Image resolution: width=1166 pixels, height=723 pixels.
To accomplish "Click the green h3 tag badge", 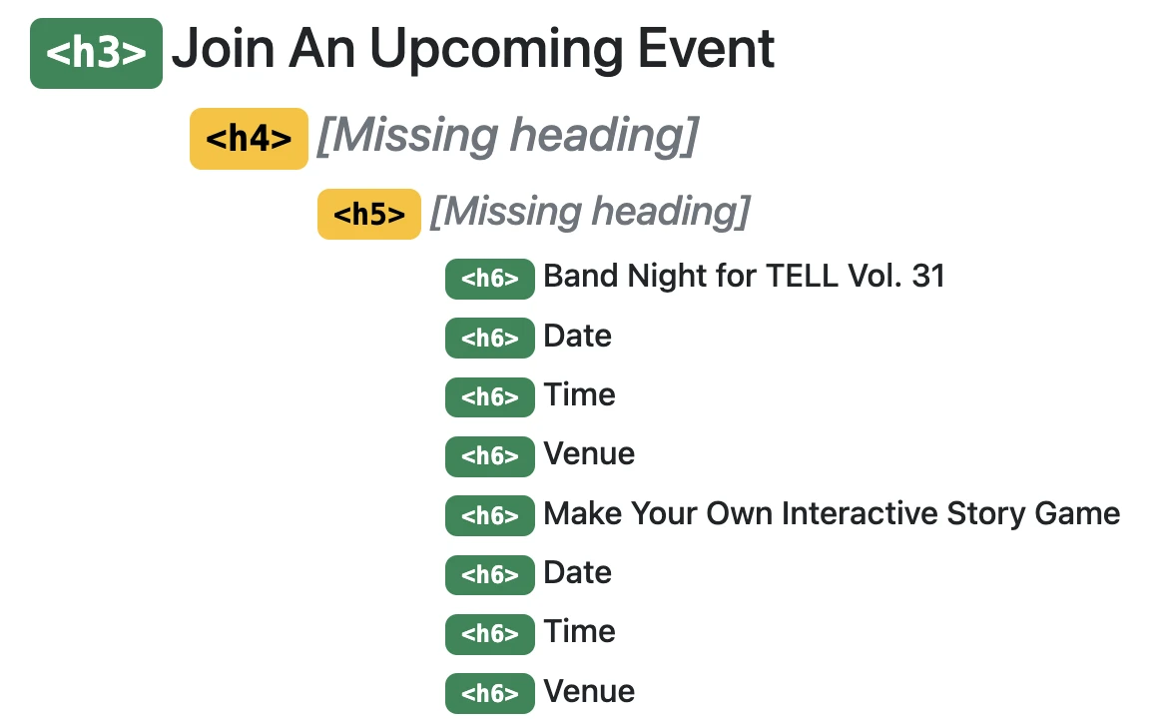I will (96, 53).
